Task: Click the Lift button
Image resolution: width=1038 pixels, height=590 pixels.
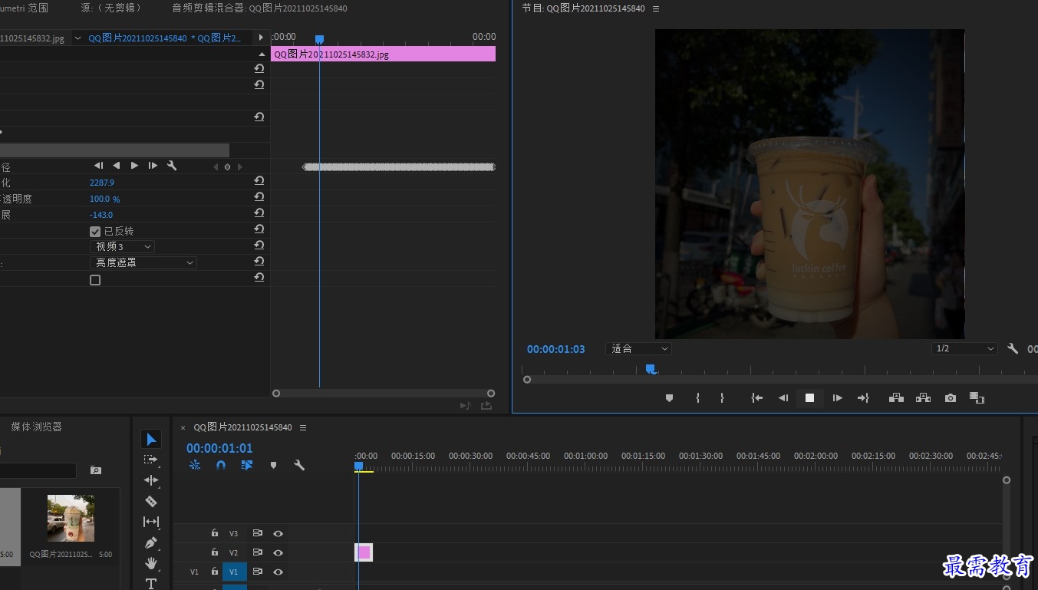Action: (x=896, y=398)
